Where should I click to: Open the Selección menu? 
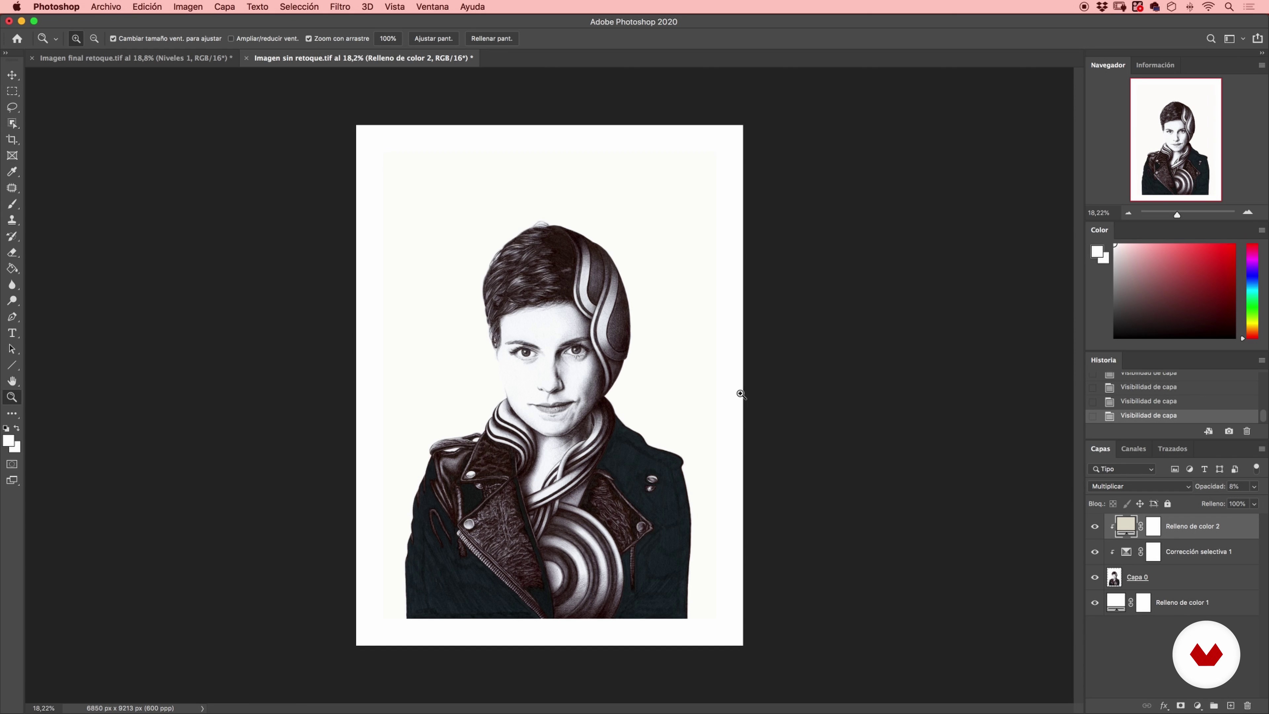click(299, 7)
